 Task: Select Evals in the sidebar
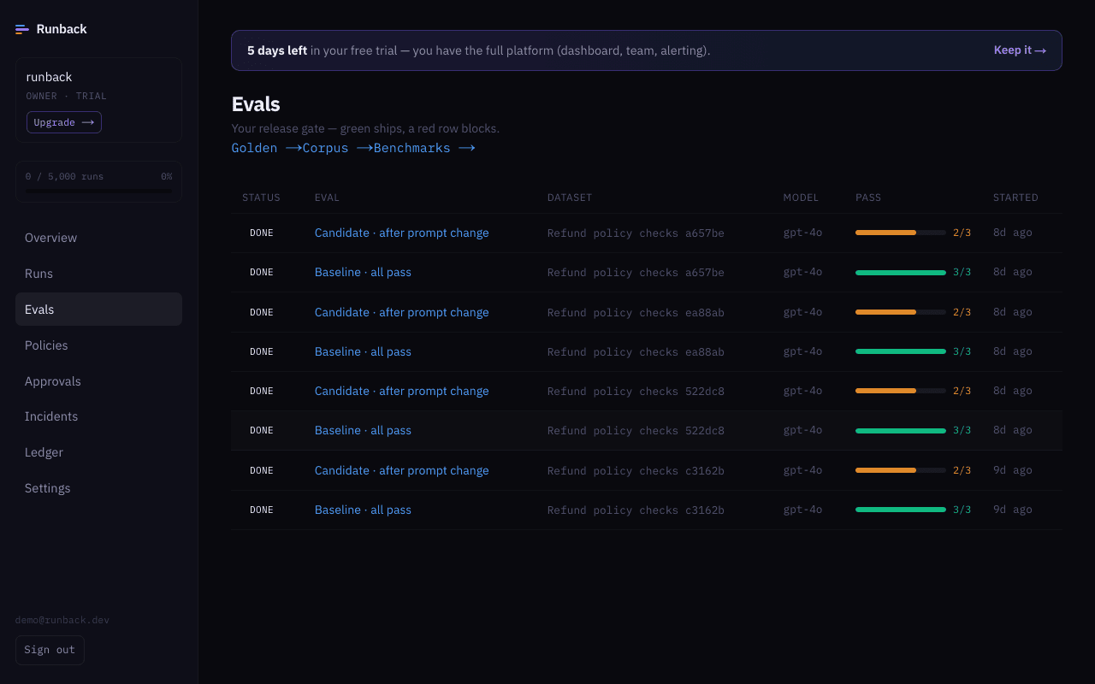pyautogui.click(x=98, y=310)
